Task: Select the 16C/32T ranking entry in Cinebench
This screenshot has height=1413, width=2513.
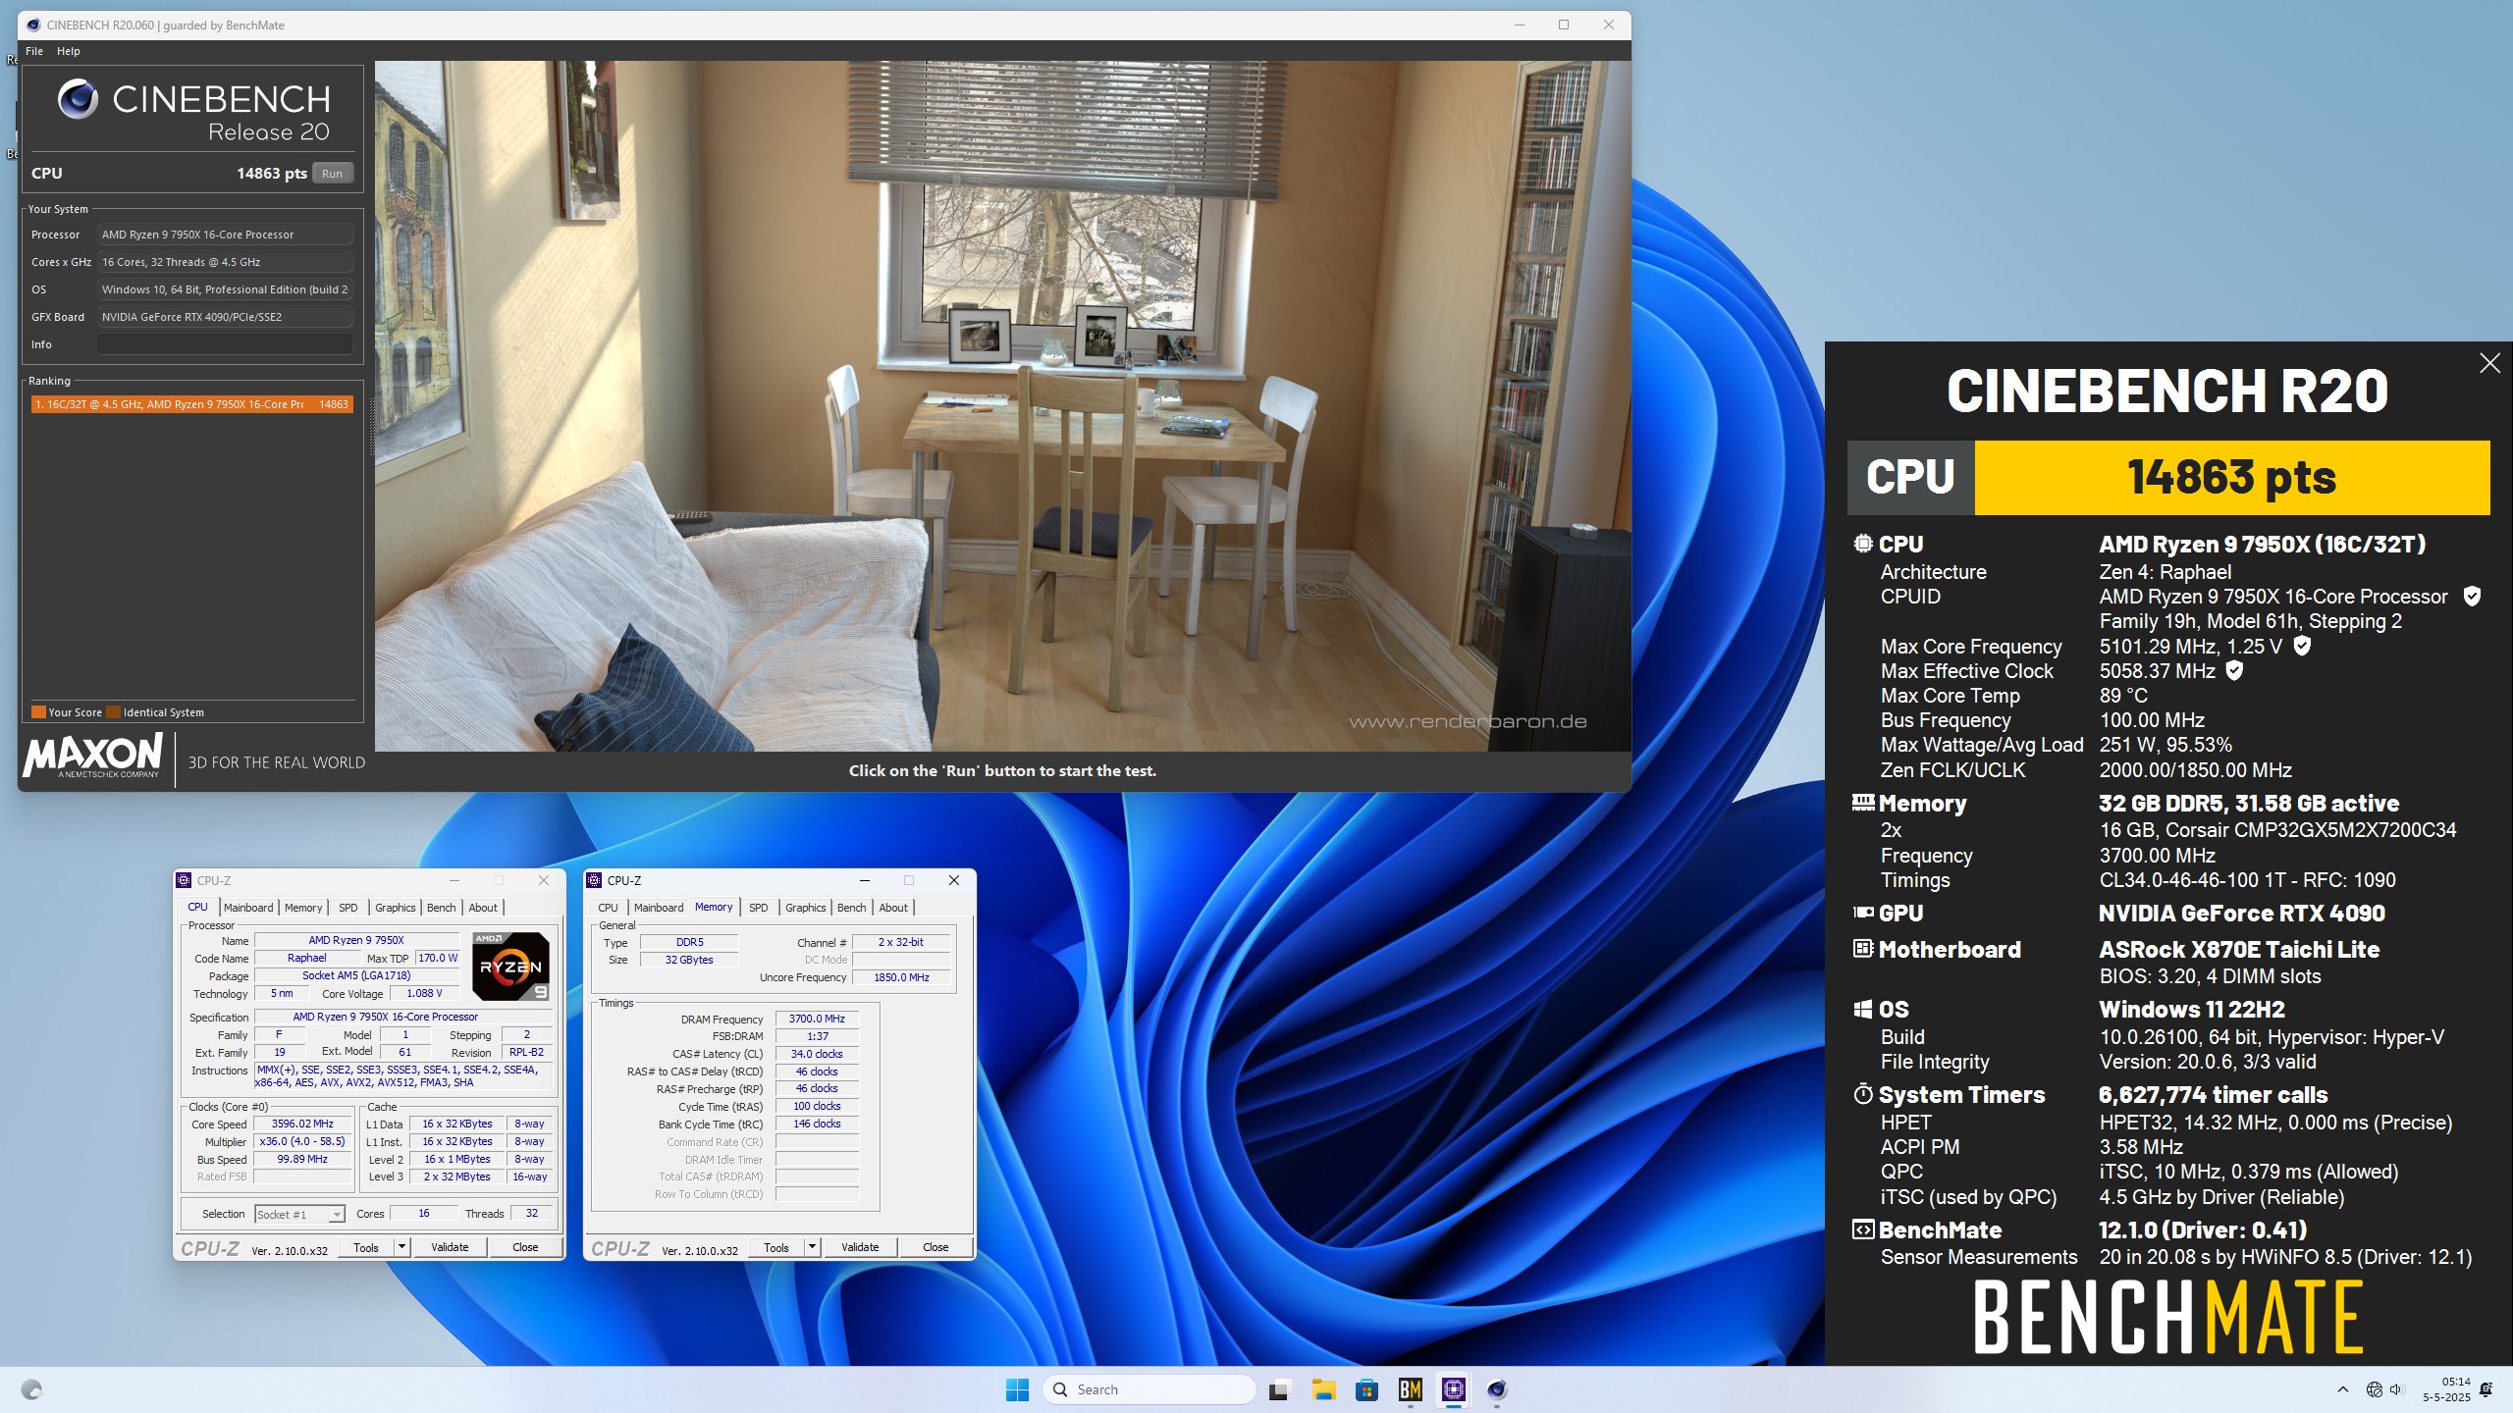Action: pyautogui.click(x=191, y=404)
